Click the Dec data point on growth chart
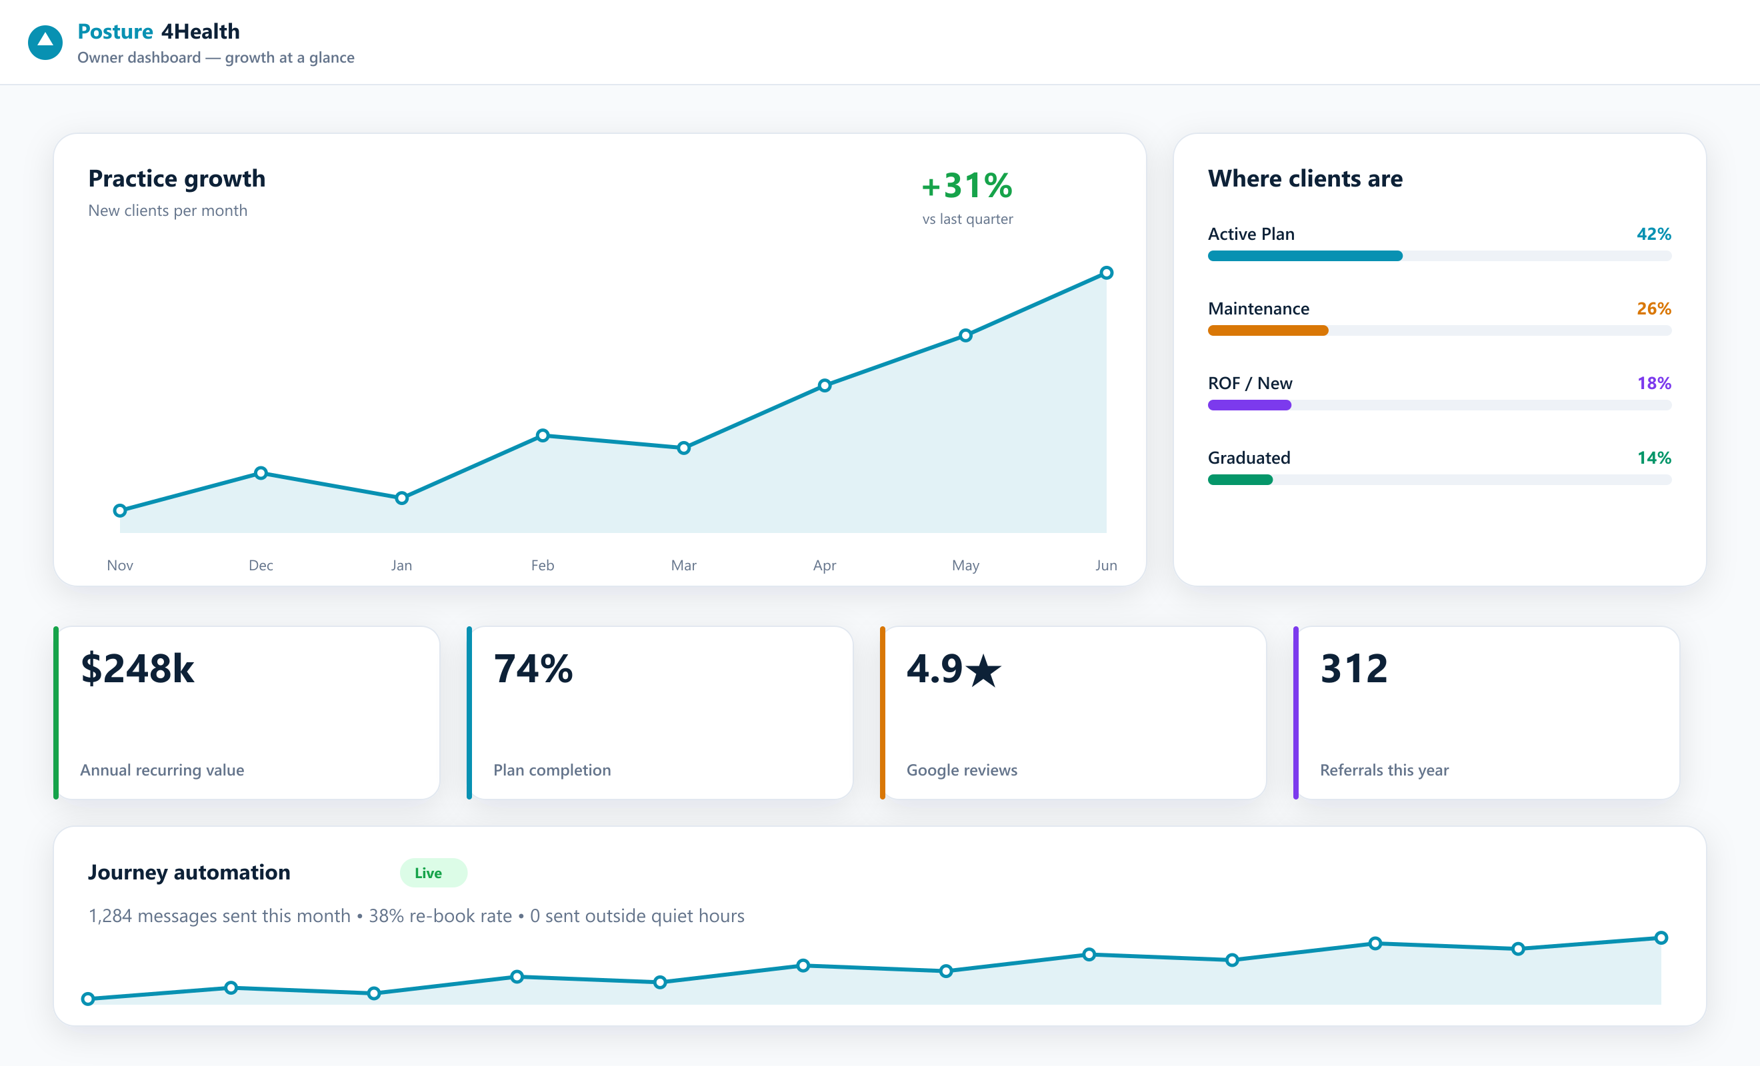 [261, 474]
